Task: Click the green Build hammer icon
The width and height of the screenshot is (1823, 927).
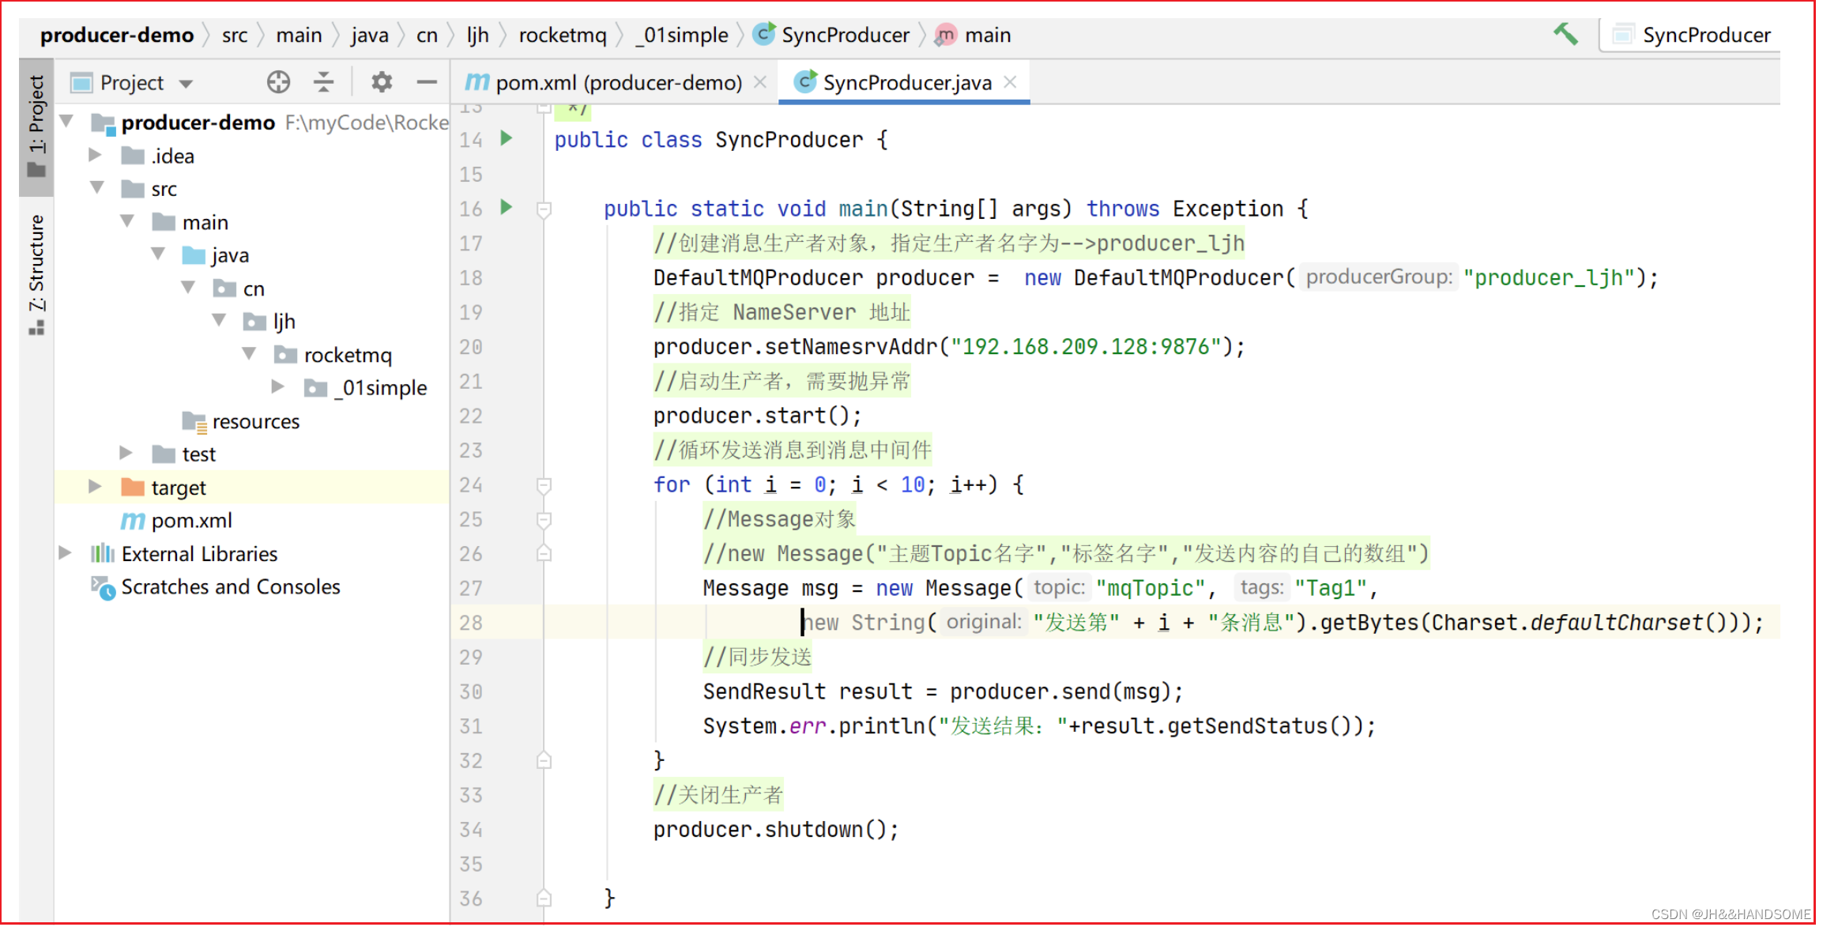Action: 1565,34
